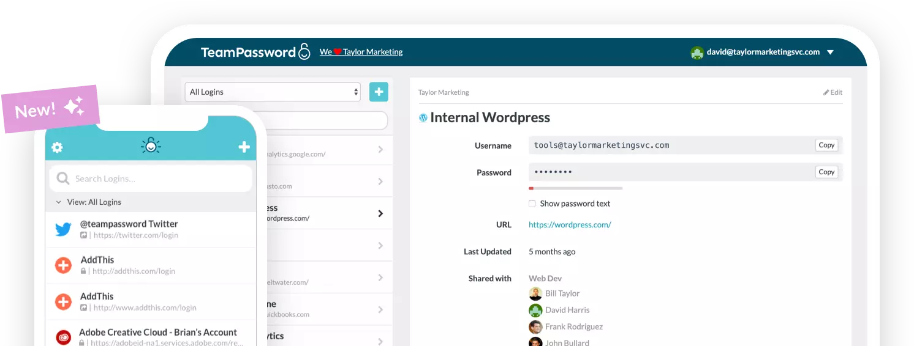Click the WordPress icon beside title
914x346 pixels.
click(x=423, y=117)
